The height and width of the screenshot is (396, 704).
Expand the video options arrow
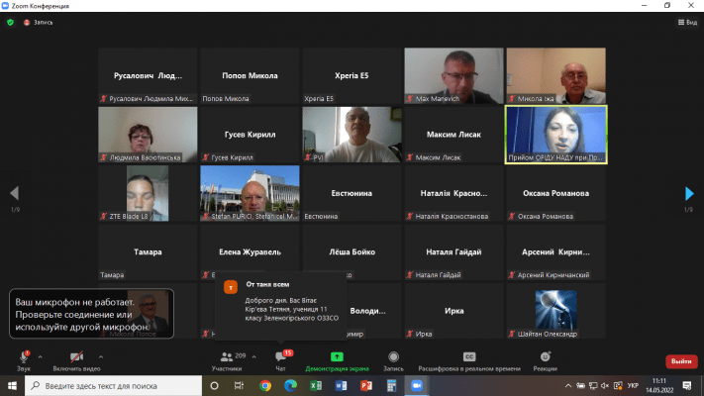[x=101, y=357]
